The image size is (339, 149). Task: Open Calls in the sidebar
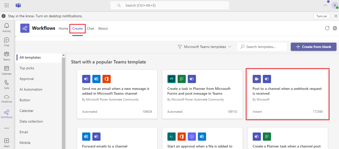pyautogui.click(x=7, y=85)
